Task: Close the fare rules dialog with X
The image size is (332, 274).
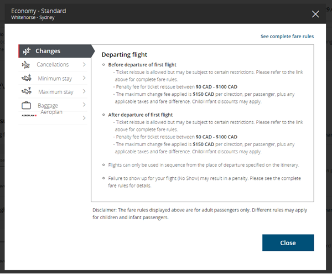Action: [x=315, y=14]
